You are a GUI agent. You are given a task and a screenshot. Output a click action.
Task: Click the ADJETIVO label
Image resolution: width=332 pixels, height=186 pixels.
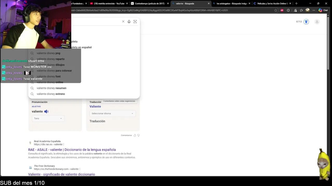36,106
